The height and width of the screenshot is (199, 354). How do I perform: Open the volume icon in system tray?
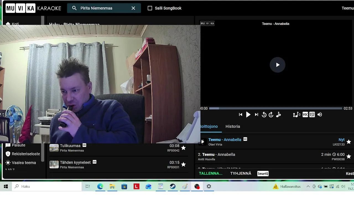[x=343, y=187]
